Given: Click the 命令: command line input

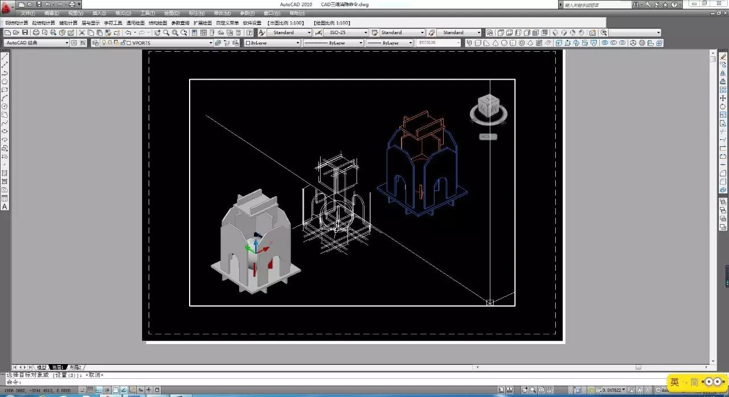Looking at the screenshot, I should [364, 382].
